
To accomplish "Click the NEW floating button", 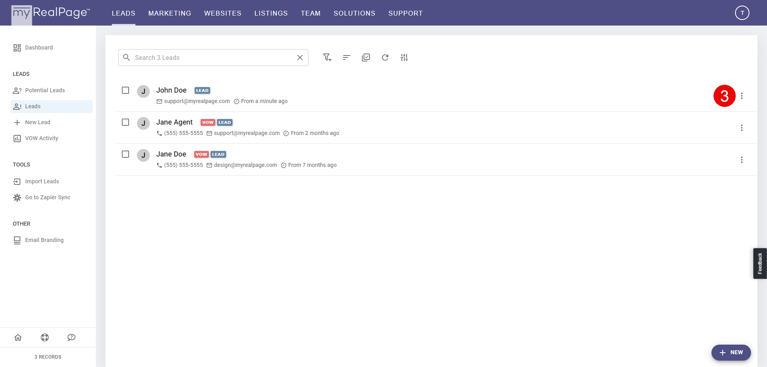I will pos(731,353).
